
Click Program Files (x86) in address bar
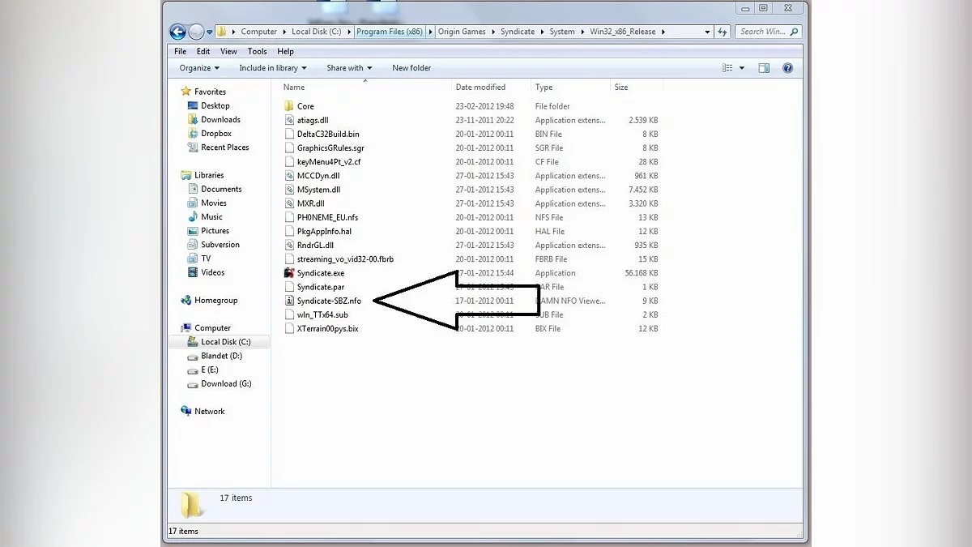pyautogui.click(x=390, y=32)
